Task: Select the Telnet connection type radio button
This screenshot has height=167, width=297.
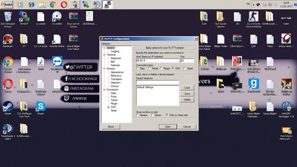Action: [x=149, y=68]
